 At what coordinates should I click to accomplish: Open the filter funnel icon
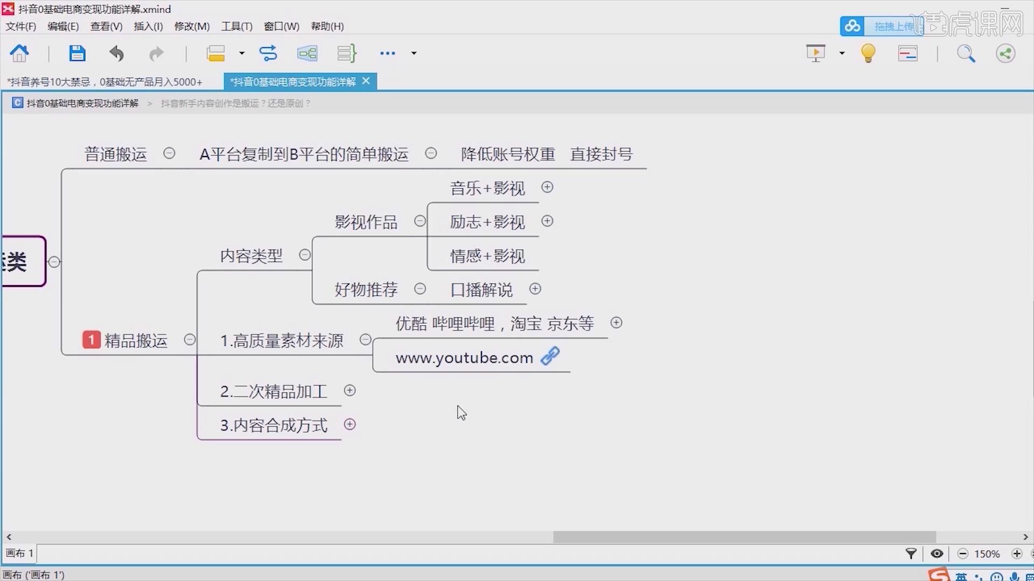911,554
